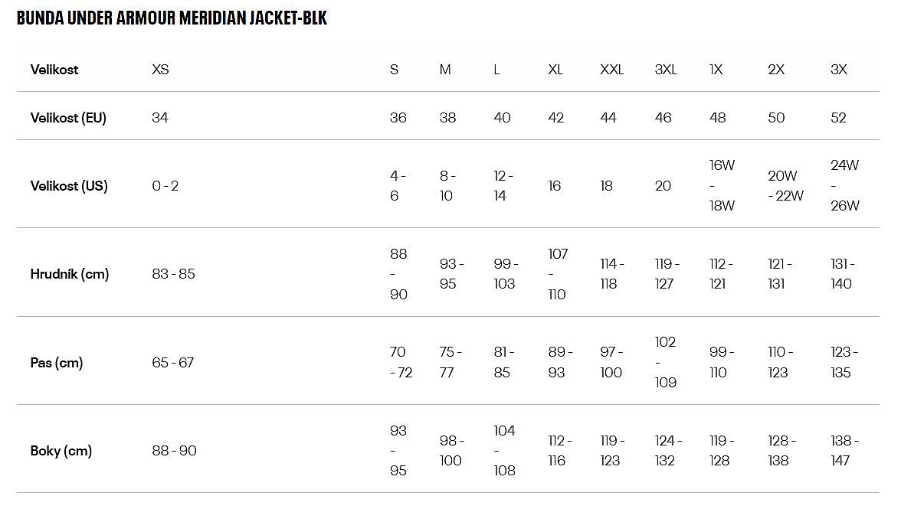Click EU size 34 cell
The width and height of the screenshot is (901, 509).
coord(160,118)
